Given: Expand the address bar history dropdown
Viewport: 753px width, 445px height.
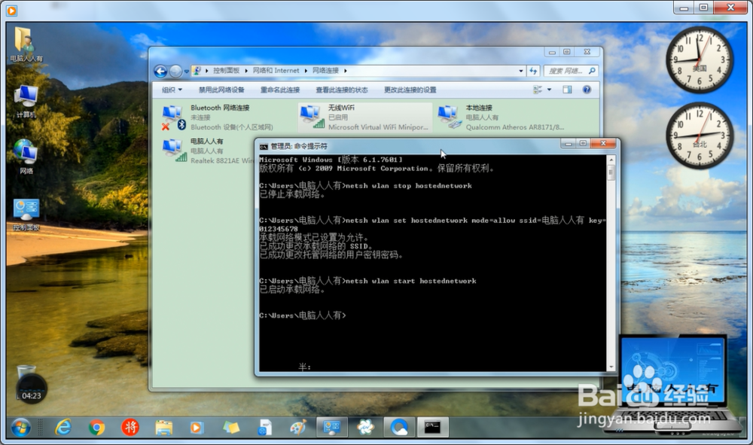Looking at the screenshot, I should pyautogui.click(x=521, y=71).
